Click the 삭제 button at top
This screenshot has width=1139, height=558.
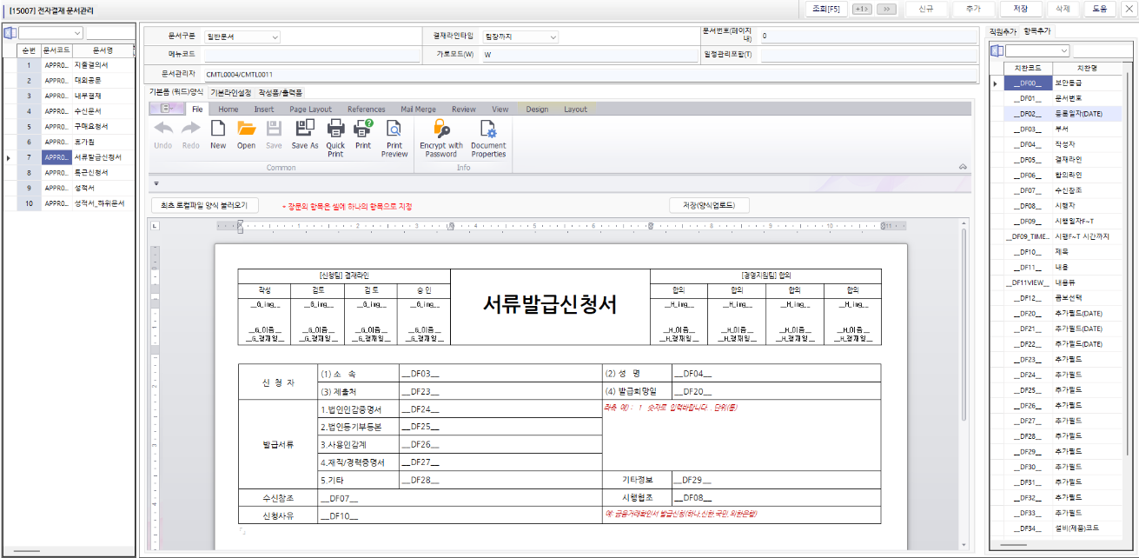(1063, 9)
